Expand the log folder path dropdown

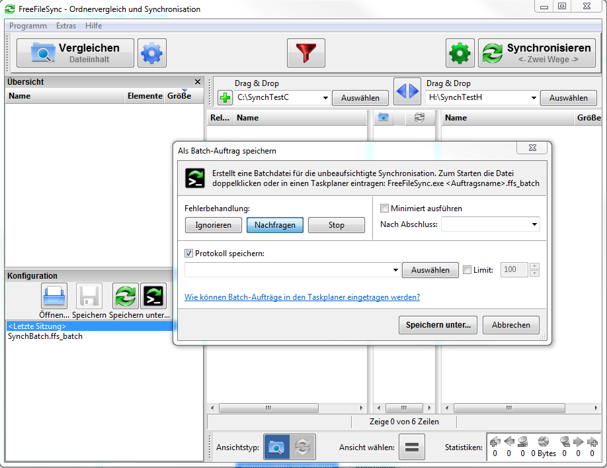[x=395, y=270]
